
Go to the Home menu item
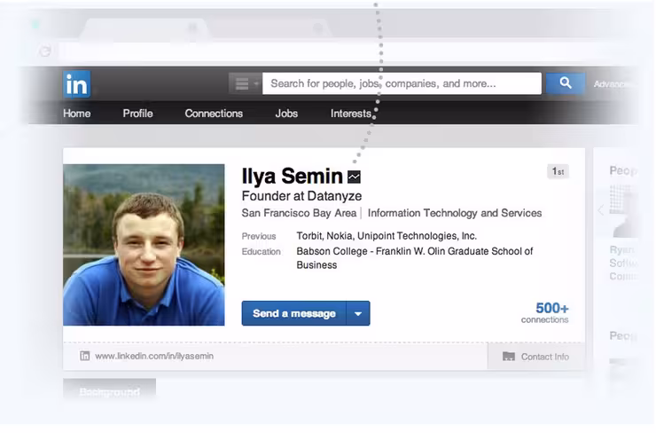click(77, 114)
